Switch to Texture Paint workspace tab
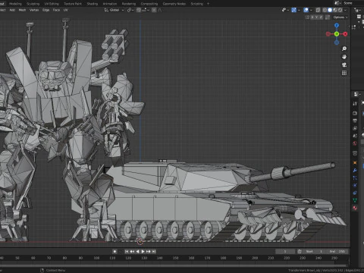The image size is (364, 273). [x=73, y=4]
